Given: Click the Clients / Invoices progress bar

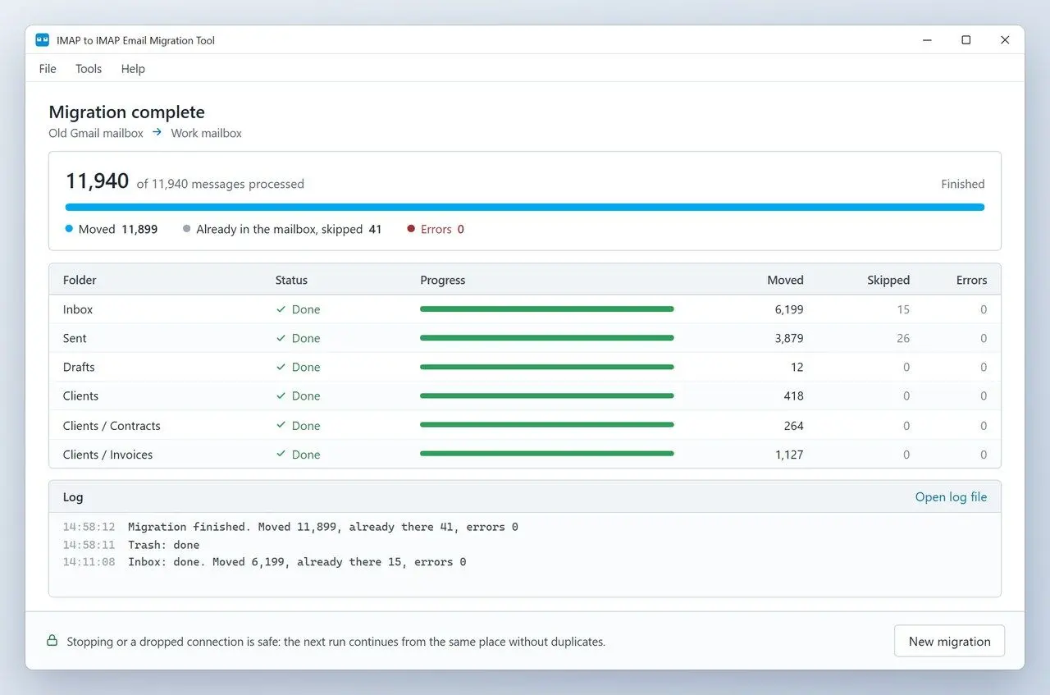Looking at the screenshot, I should point(547,454).
